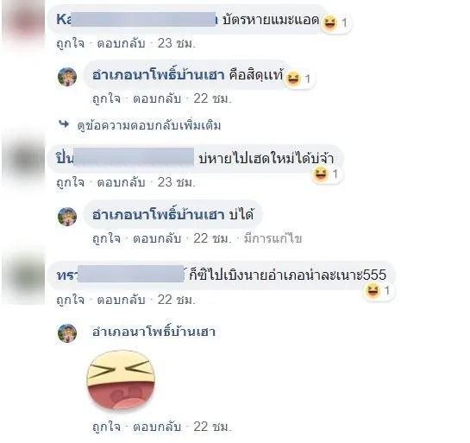
Task: Reply to บ่หายไปเฮดใหม่ได้บ่จ้า comment via ตอบกลับ
Action: (121, 182)
